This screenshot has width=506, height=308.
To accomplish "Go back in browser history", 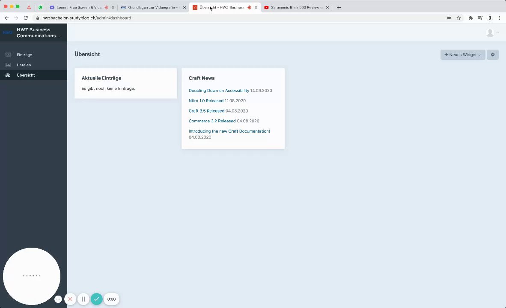I will pos(7,18).
